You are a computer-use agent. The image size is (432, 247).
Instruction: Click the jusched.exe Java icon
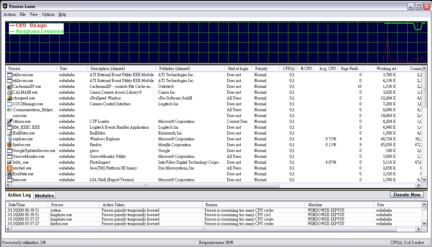coord(10,168)
